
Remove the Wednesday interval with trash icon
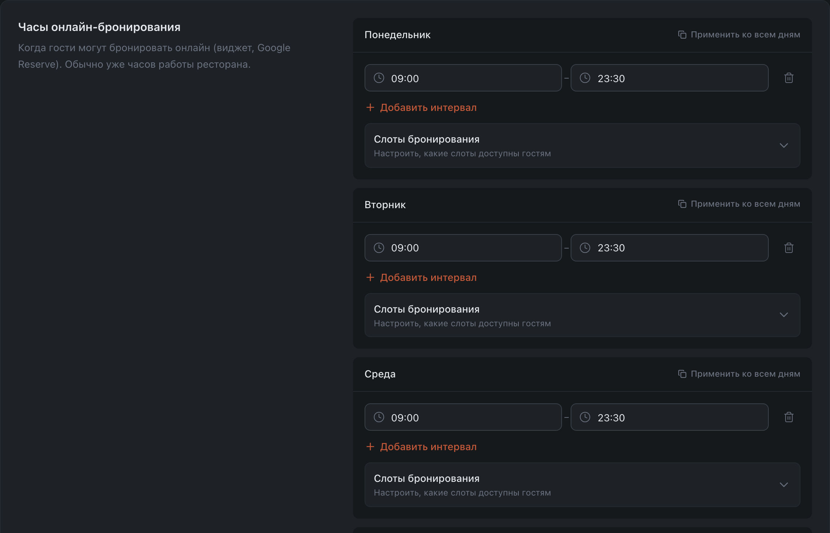coord(789,417)
